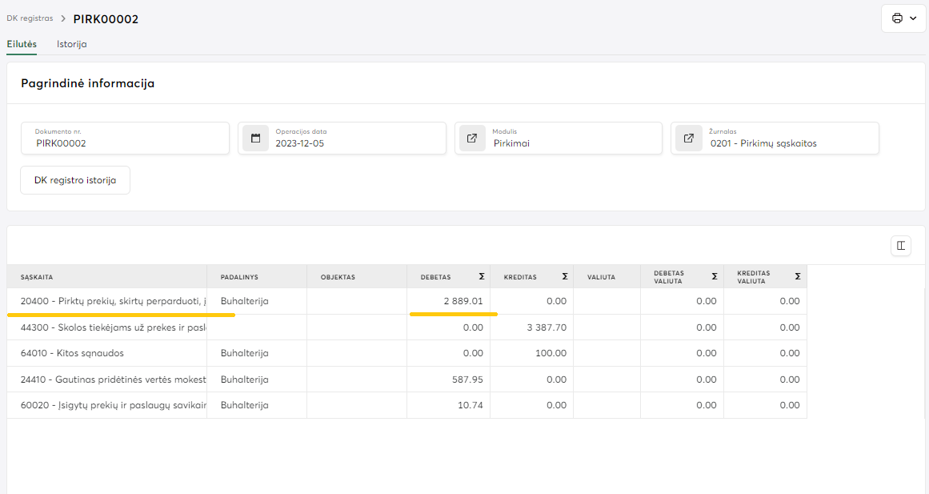Select the Eilutės tab
The height and width of the screenshot is (494, 929).
22,44
